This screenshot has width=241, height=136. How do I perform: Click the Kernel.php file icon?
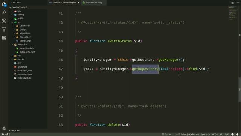tap(17, 41)
